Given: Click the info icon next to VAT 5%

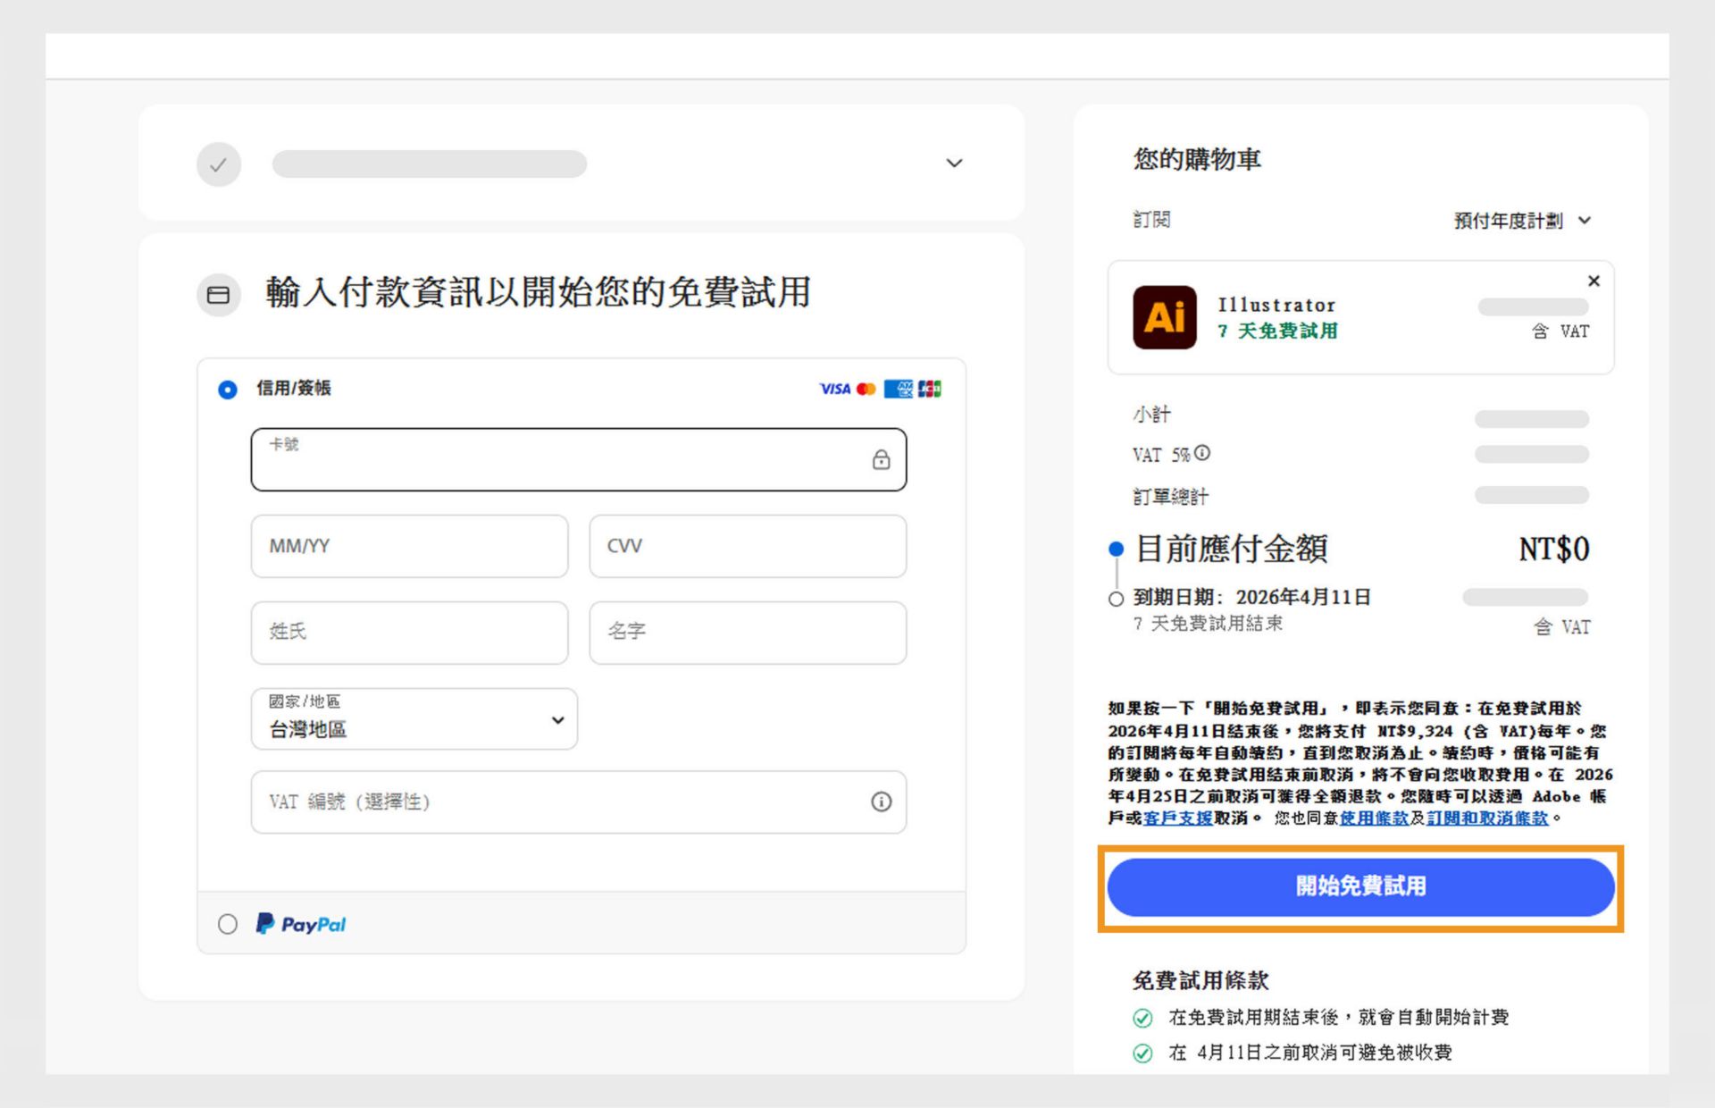Looking at the screenshot, I should (1203, 453).
